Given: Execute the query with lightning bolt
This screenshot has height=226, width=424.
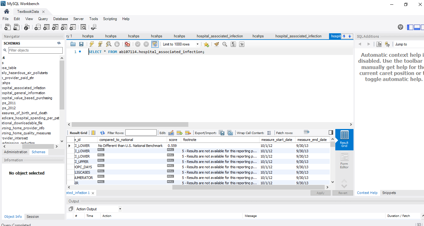Looking at the screenshot, I should pos(92,44).
